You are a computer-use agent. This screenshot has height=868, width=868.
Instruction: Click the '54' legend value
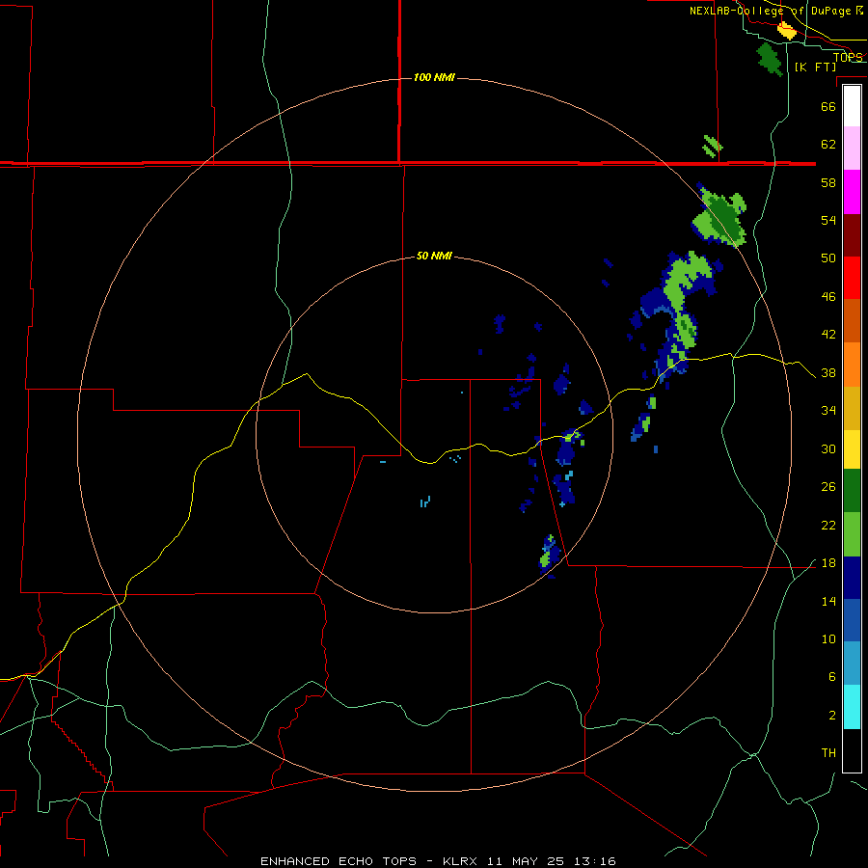[x=828, y=220]
